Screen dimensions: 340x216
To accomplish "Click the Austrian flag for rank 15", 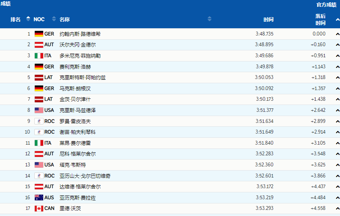I will pos(39,187).
